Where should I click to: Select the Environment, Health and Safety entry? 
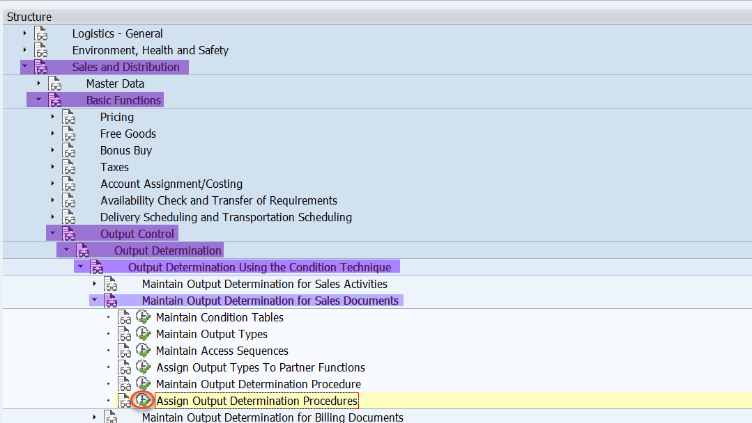pyautogui.click(x=150, y=49)
